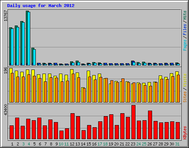Click green weekend day label 3
Viewport: 189px width, 148px height.
pos(23,144)
